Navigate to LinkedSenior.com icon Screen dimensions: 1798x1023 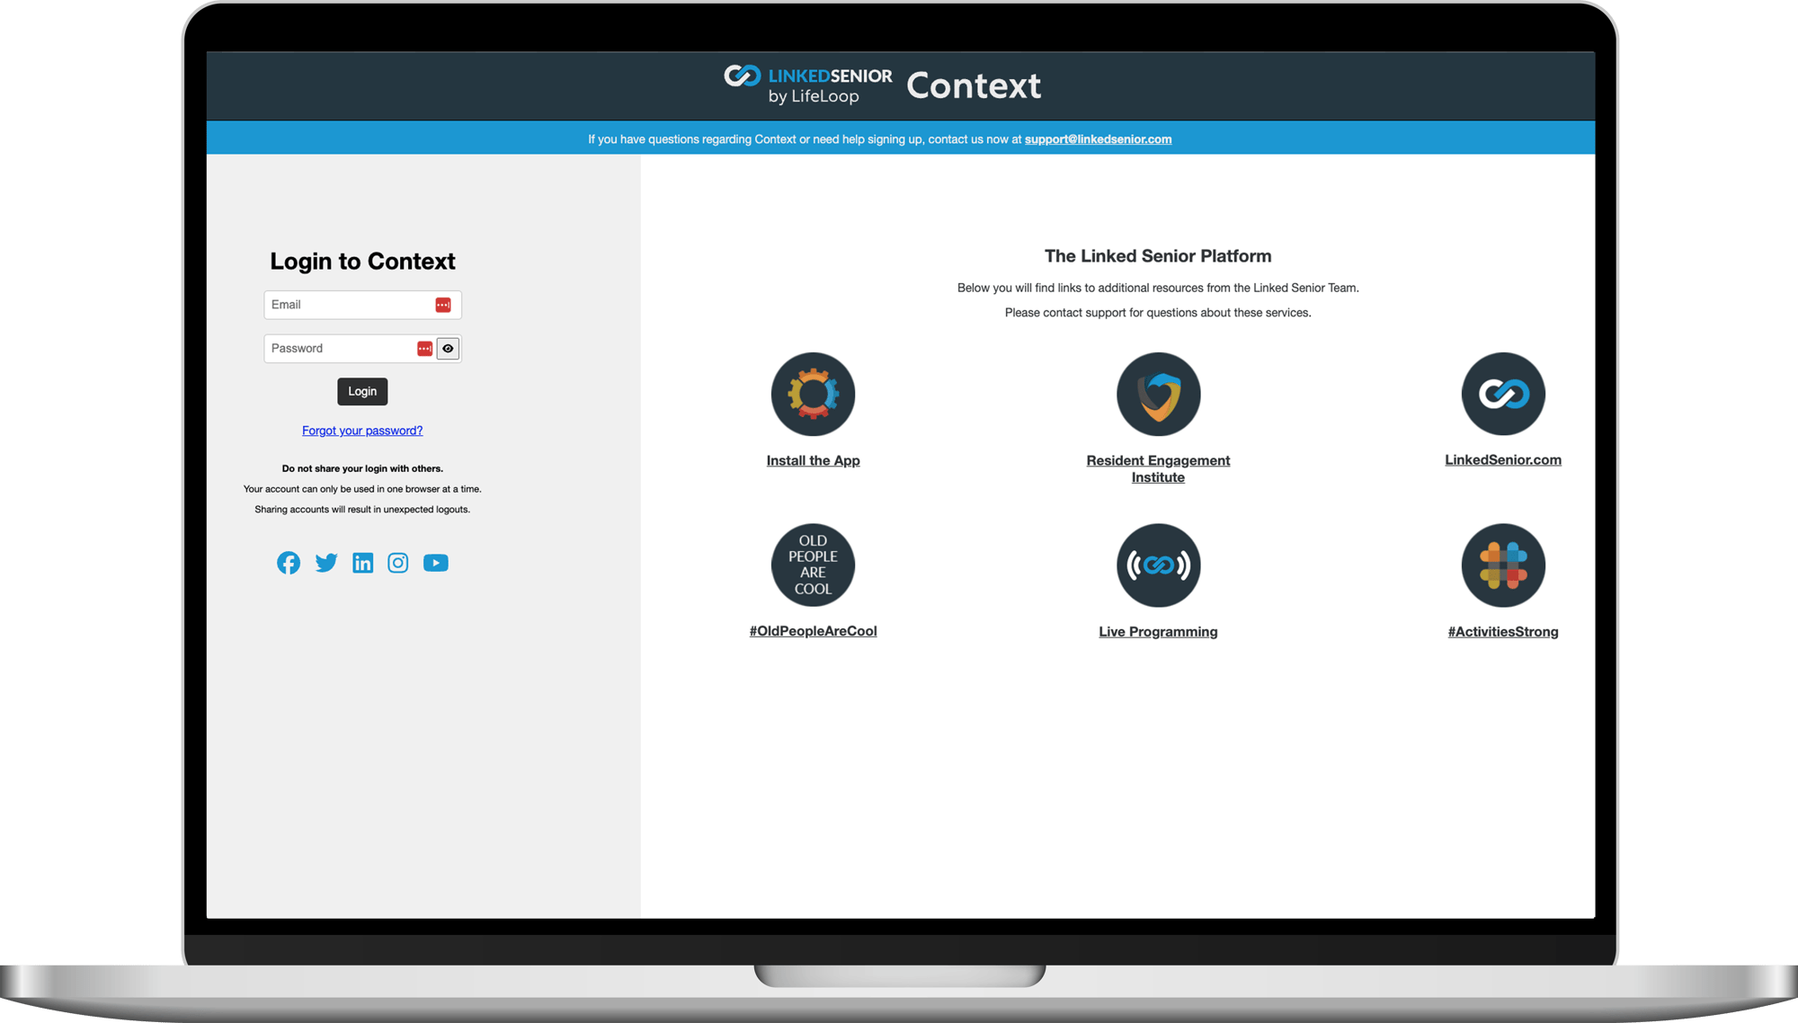[x=1503, y=394]
